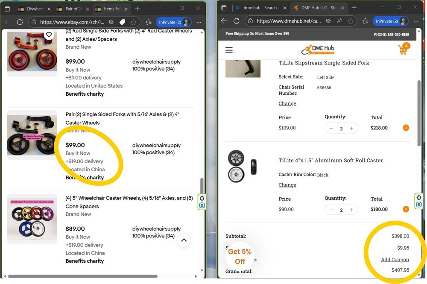Open Settings and more menu in DME Hub window
Viewport: 427px width, 284px height.
coord(416,21)
